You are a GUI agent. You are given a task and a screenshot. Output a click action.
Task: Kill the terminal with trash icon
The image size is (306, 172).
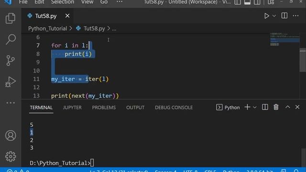(x=276, y=107)
